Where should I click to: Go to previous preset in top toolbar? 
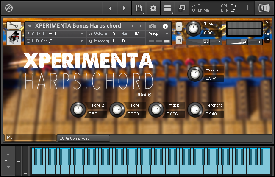click(x=110, y=8)
